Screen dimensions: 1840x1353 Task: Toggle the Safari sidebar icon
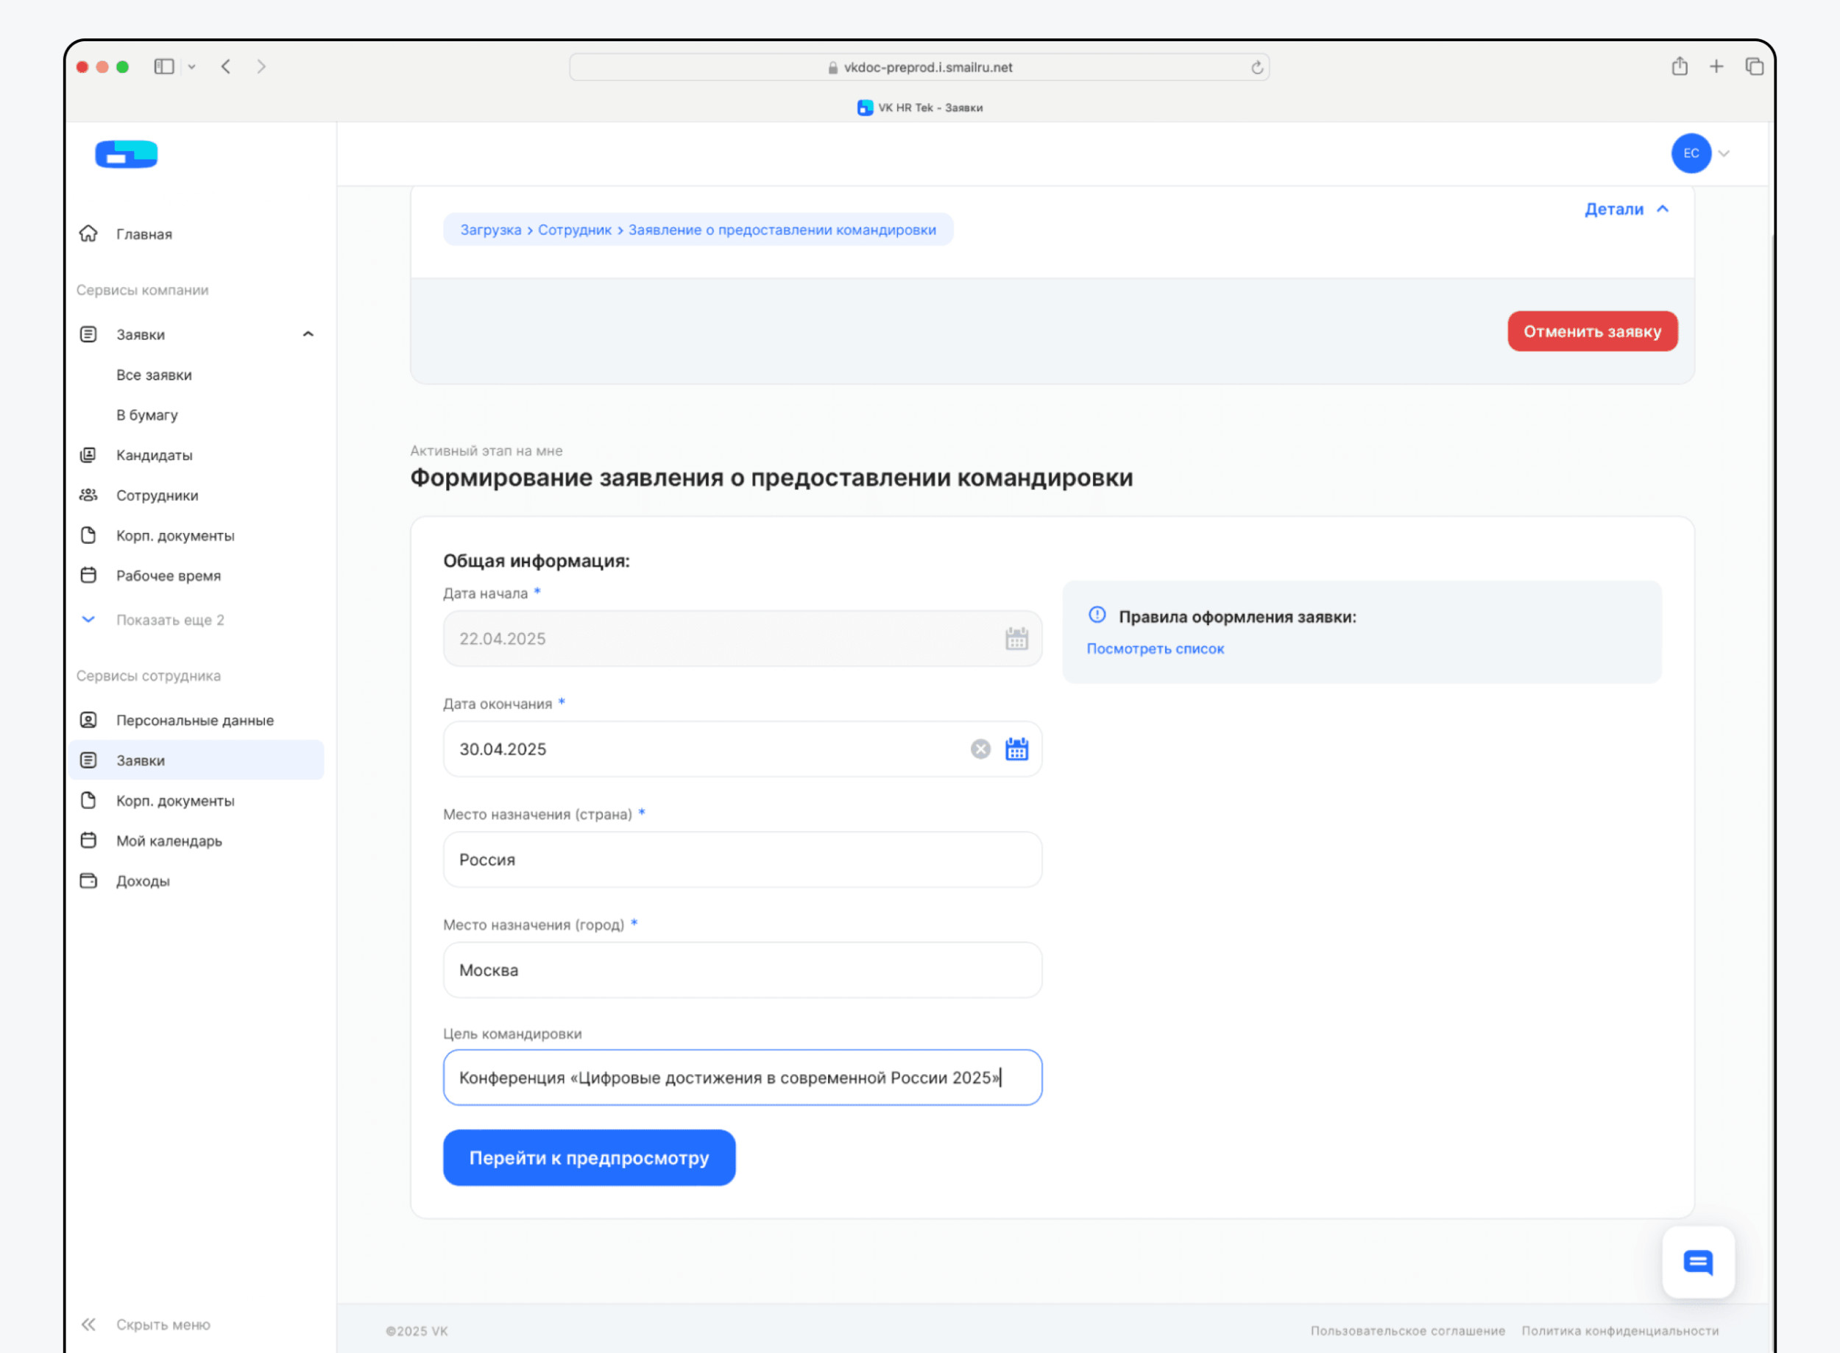point(165,66)
